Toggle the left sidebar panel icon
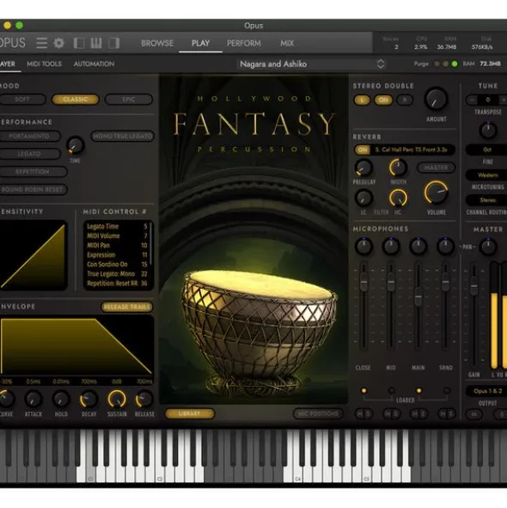Viewport: 507px width, 508px height. (x=79, y=43)
